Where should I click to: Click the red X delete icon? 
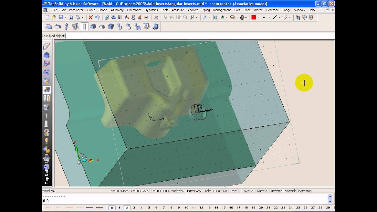point(90,17)
